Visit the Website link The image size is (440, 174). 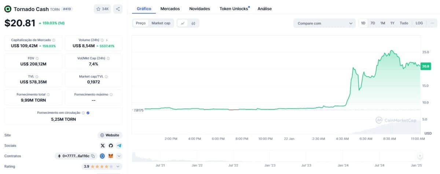pyautogui.click(x=110, y=135)
